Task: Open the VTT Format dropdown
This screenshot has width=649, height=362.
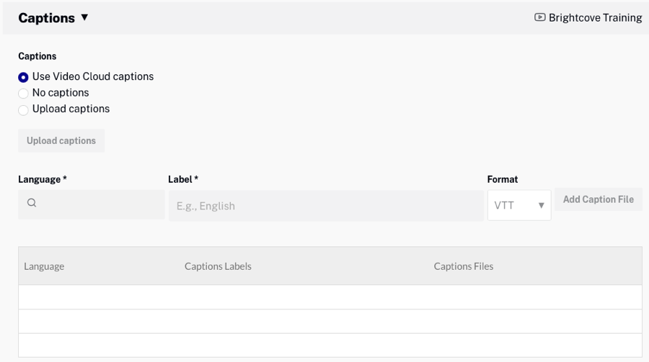Action: [513, 206]
